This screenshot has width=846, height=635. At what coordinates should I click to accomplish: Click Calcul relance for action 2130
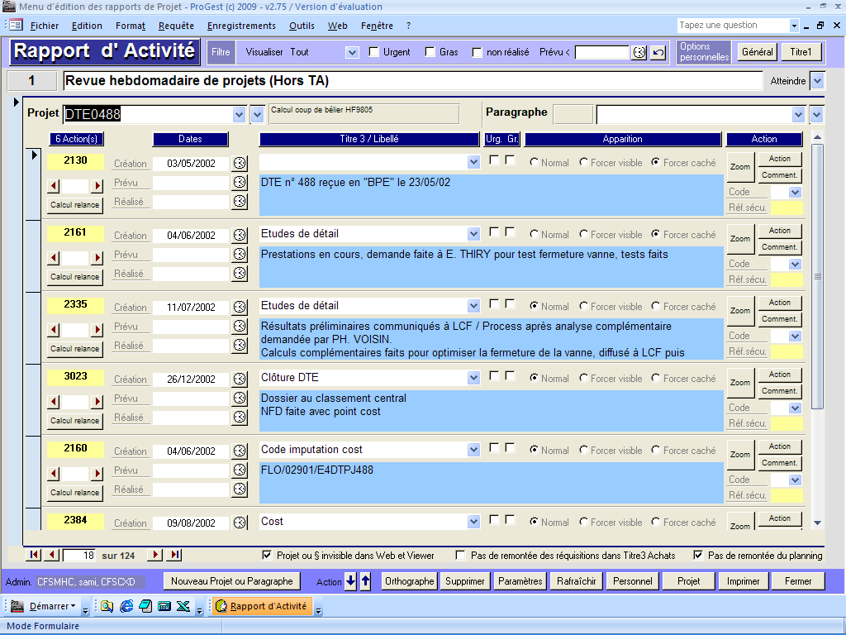pos(75,205)
